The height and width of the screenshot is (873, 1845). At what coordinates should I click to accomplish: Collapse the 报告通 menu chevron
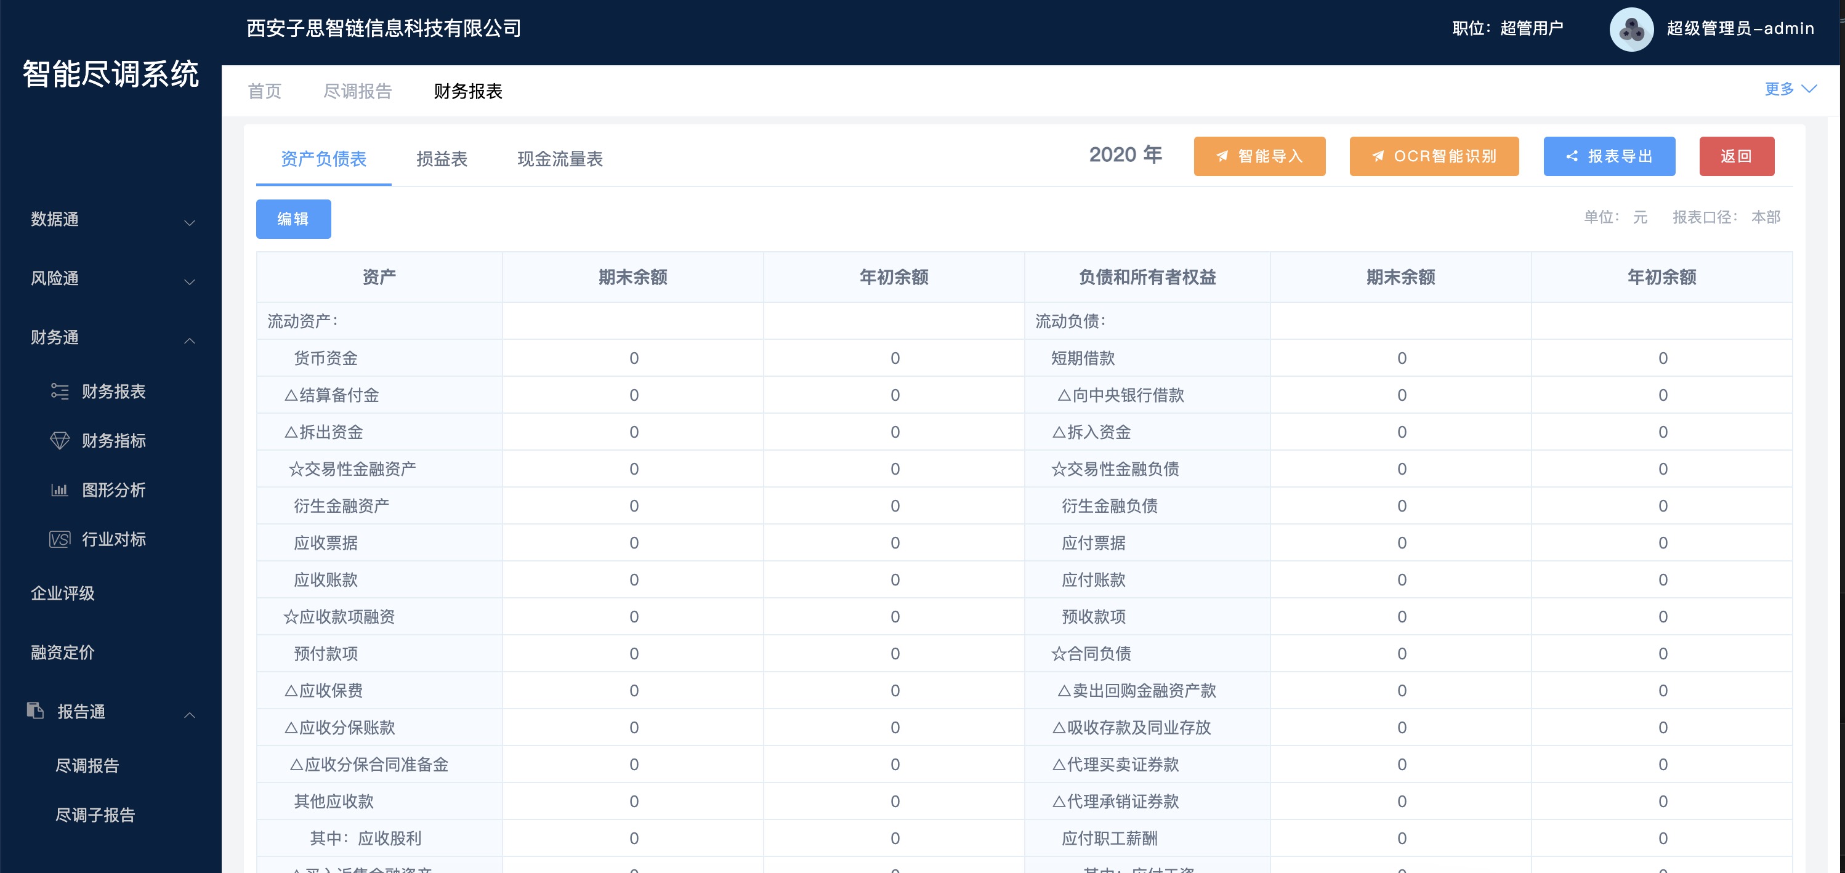(190, 715)
